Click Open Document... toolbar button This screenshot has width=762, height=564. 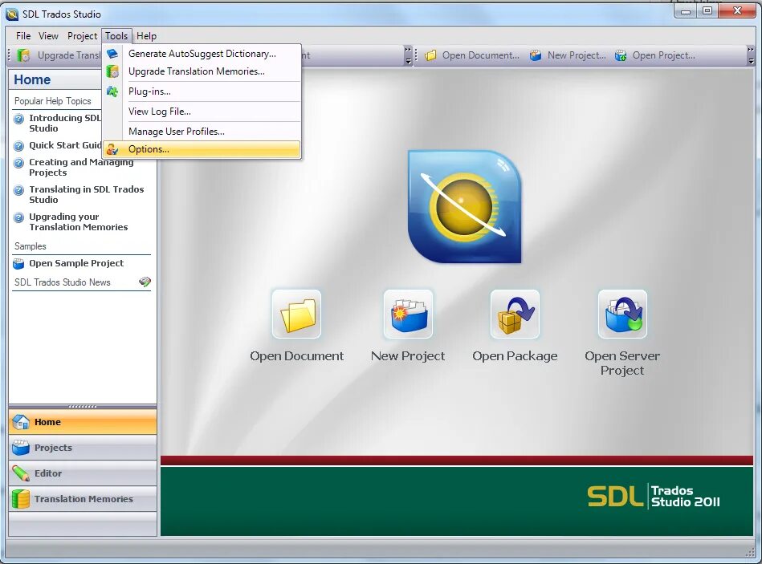point(472,55)
